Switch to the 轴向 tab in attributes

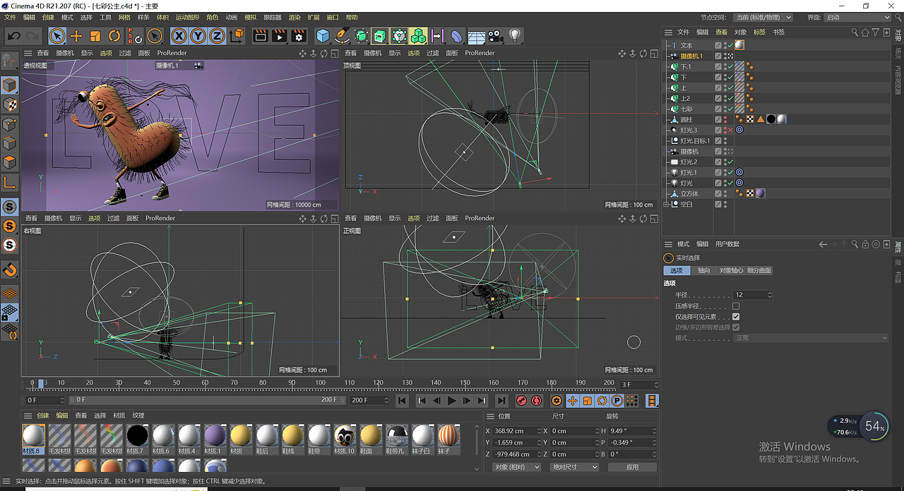coord(704,270)
